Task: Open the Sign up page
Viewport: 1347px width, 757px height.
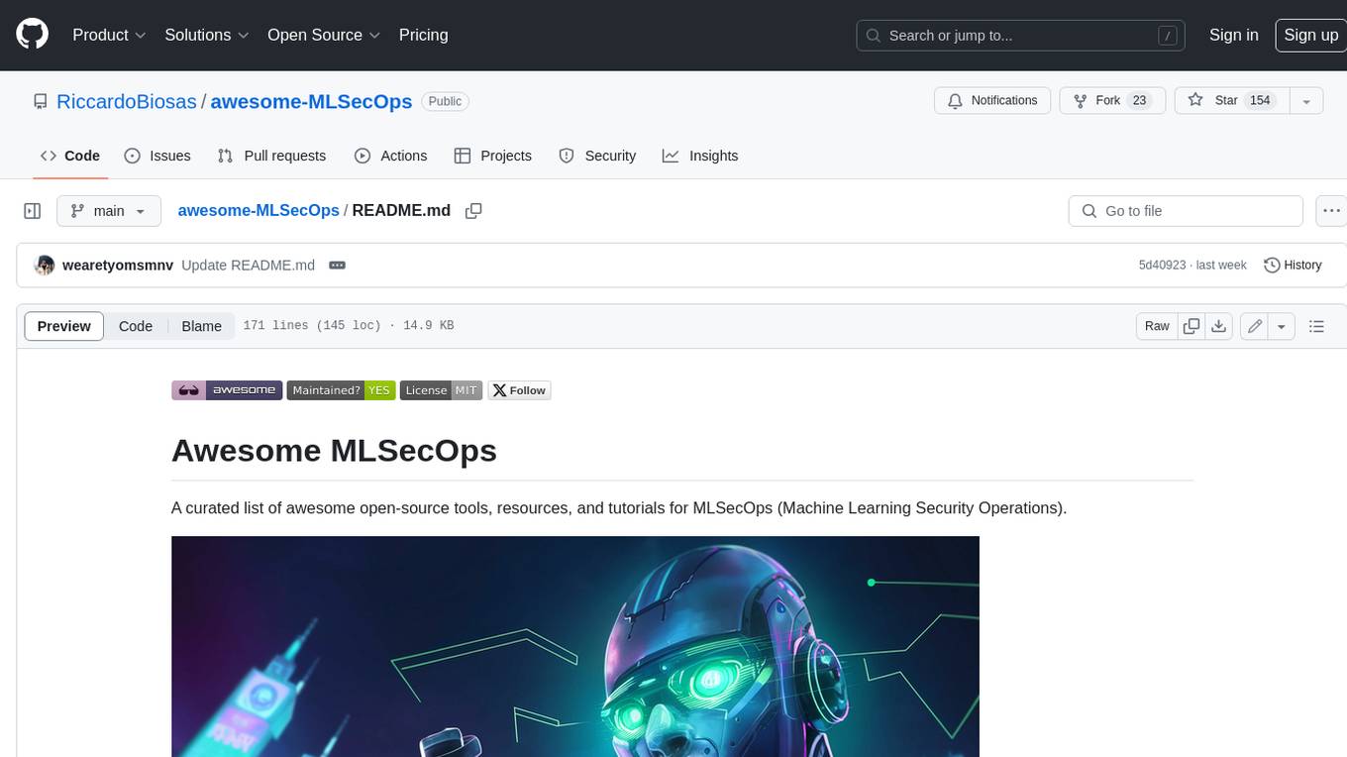Action: [1310, 35]
